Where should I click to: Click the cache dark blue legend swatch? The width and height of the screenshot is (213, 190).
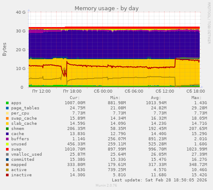[7, 134]
